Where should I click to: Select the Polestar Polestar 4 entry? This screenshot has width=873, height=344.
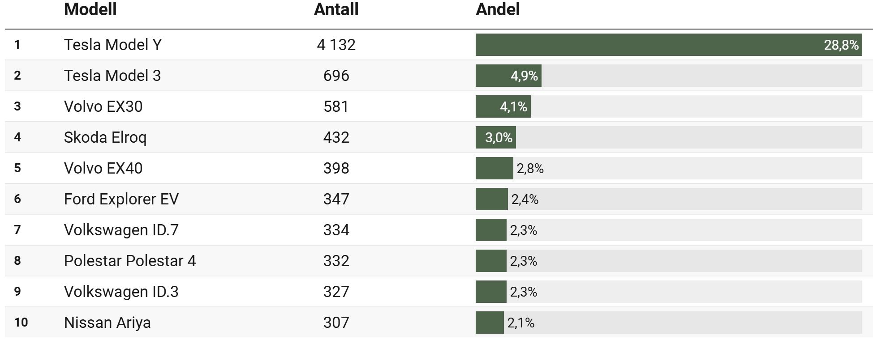129,261
